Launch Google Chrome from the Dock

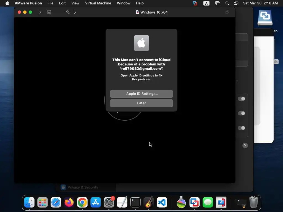tap(82, 202)
